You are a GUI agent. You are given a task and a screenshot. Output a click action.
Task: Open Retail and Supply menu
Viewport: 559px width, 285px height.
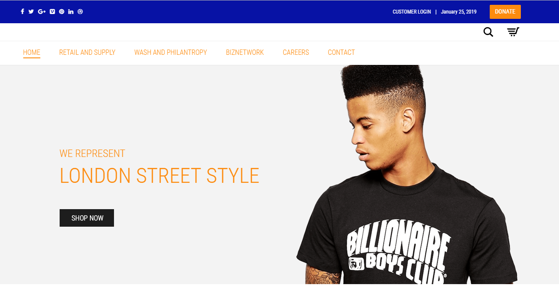87,53
